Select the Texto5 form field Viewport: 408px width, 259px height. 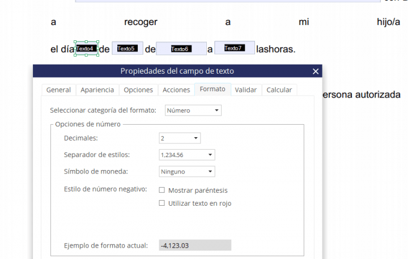pyautogui.click(x=127, y=48)
